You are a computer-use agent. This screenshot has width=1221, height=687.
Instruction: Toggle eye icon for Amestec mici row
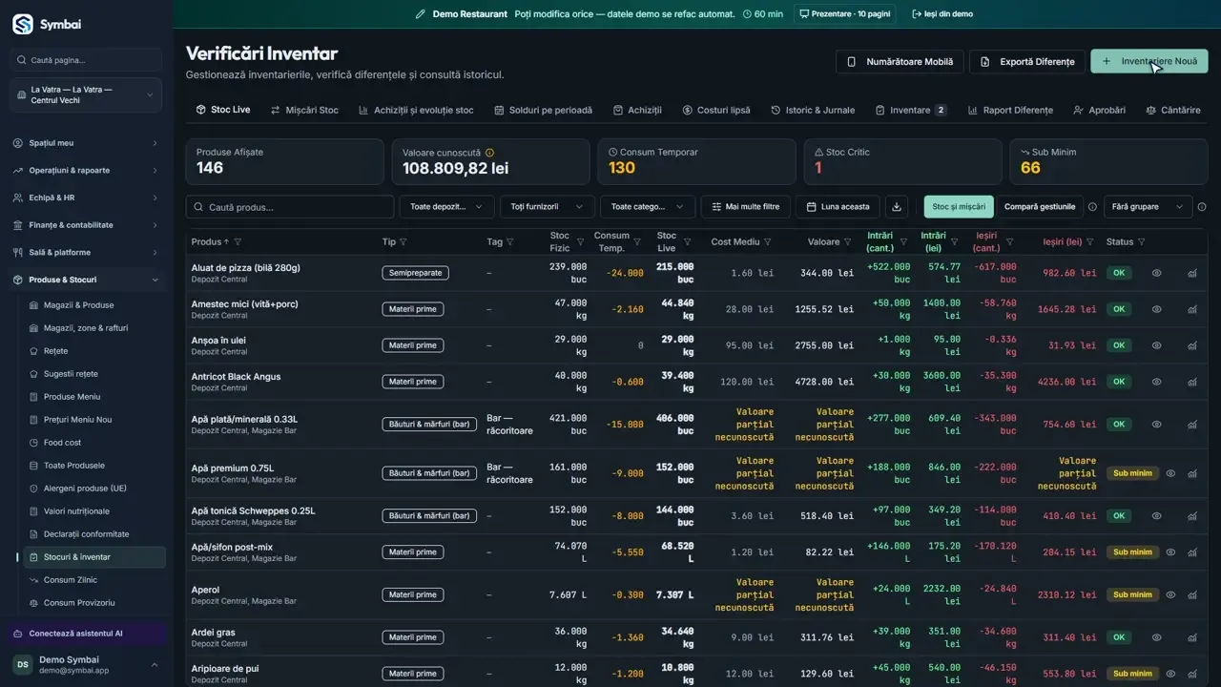tap(1156, 309)
